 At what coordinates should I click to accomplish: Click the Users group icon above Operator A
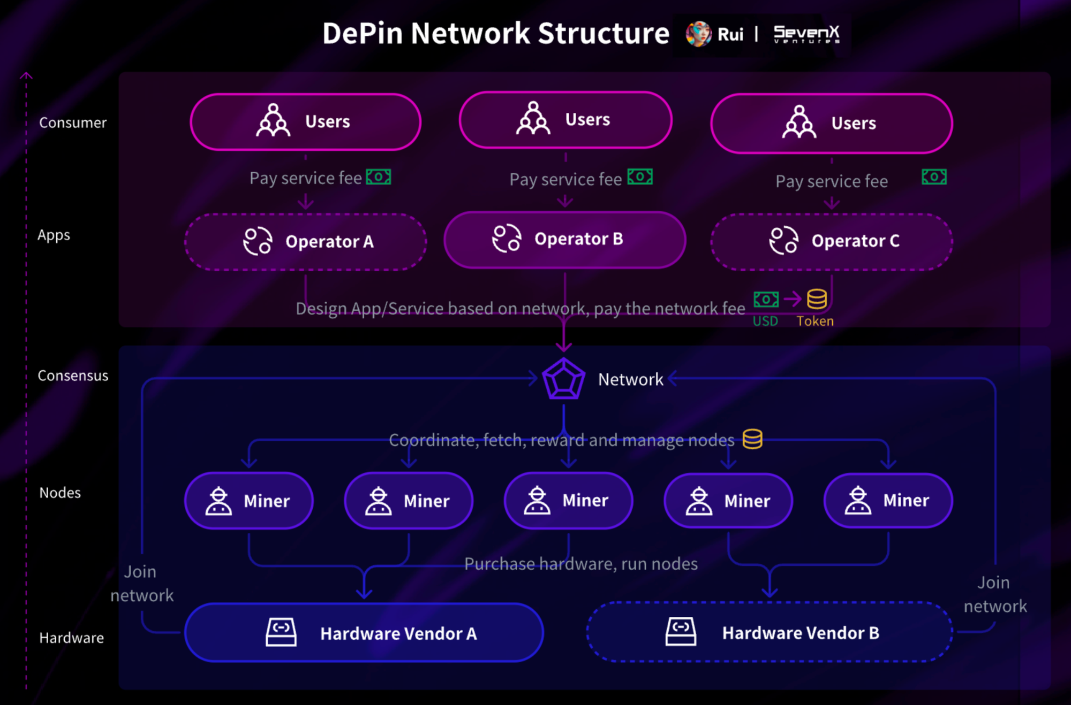coord(272,120)
